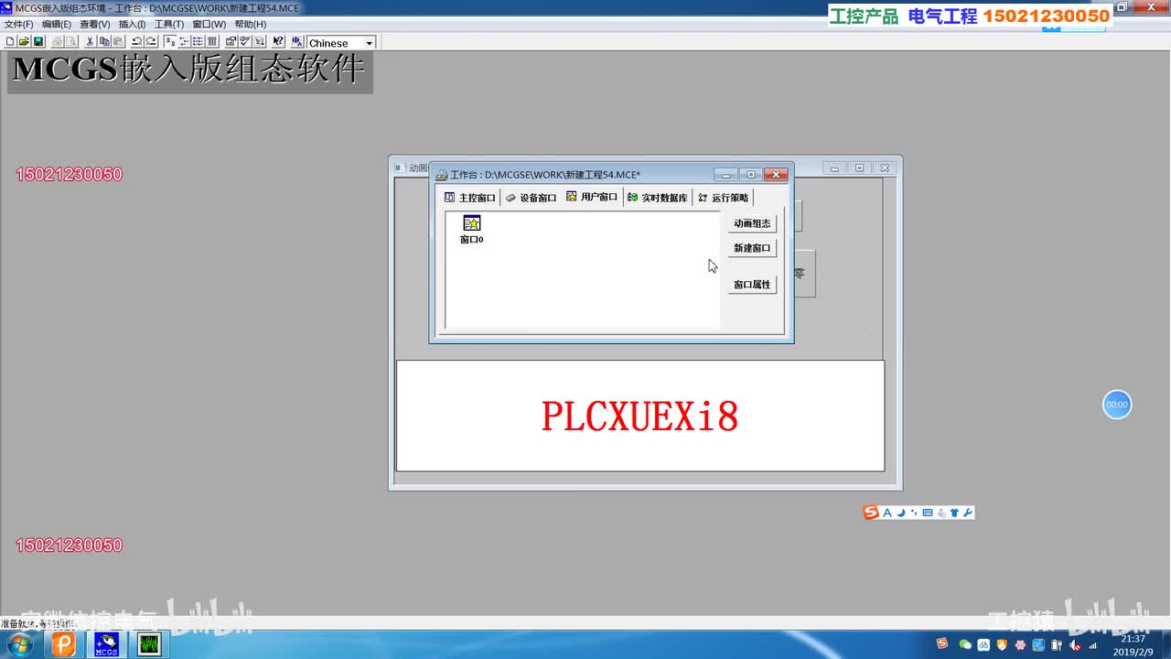Switch to the 设备窗口 tab
1171x659 pixels.
coord(531,198)
